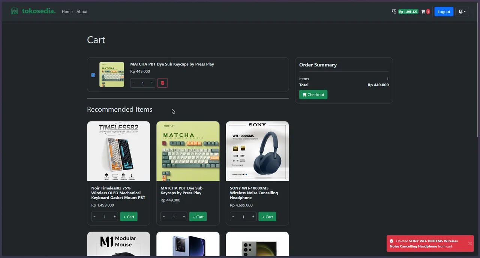Screen dimensions: 480x258
Task: Click the Order Summary heading
Action: click(x=318, y=65)
